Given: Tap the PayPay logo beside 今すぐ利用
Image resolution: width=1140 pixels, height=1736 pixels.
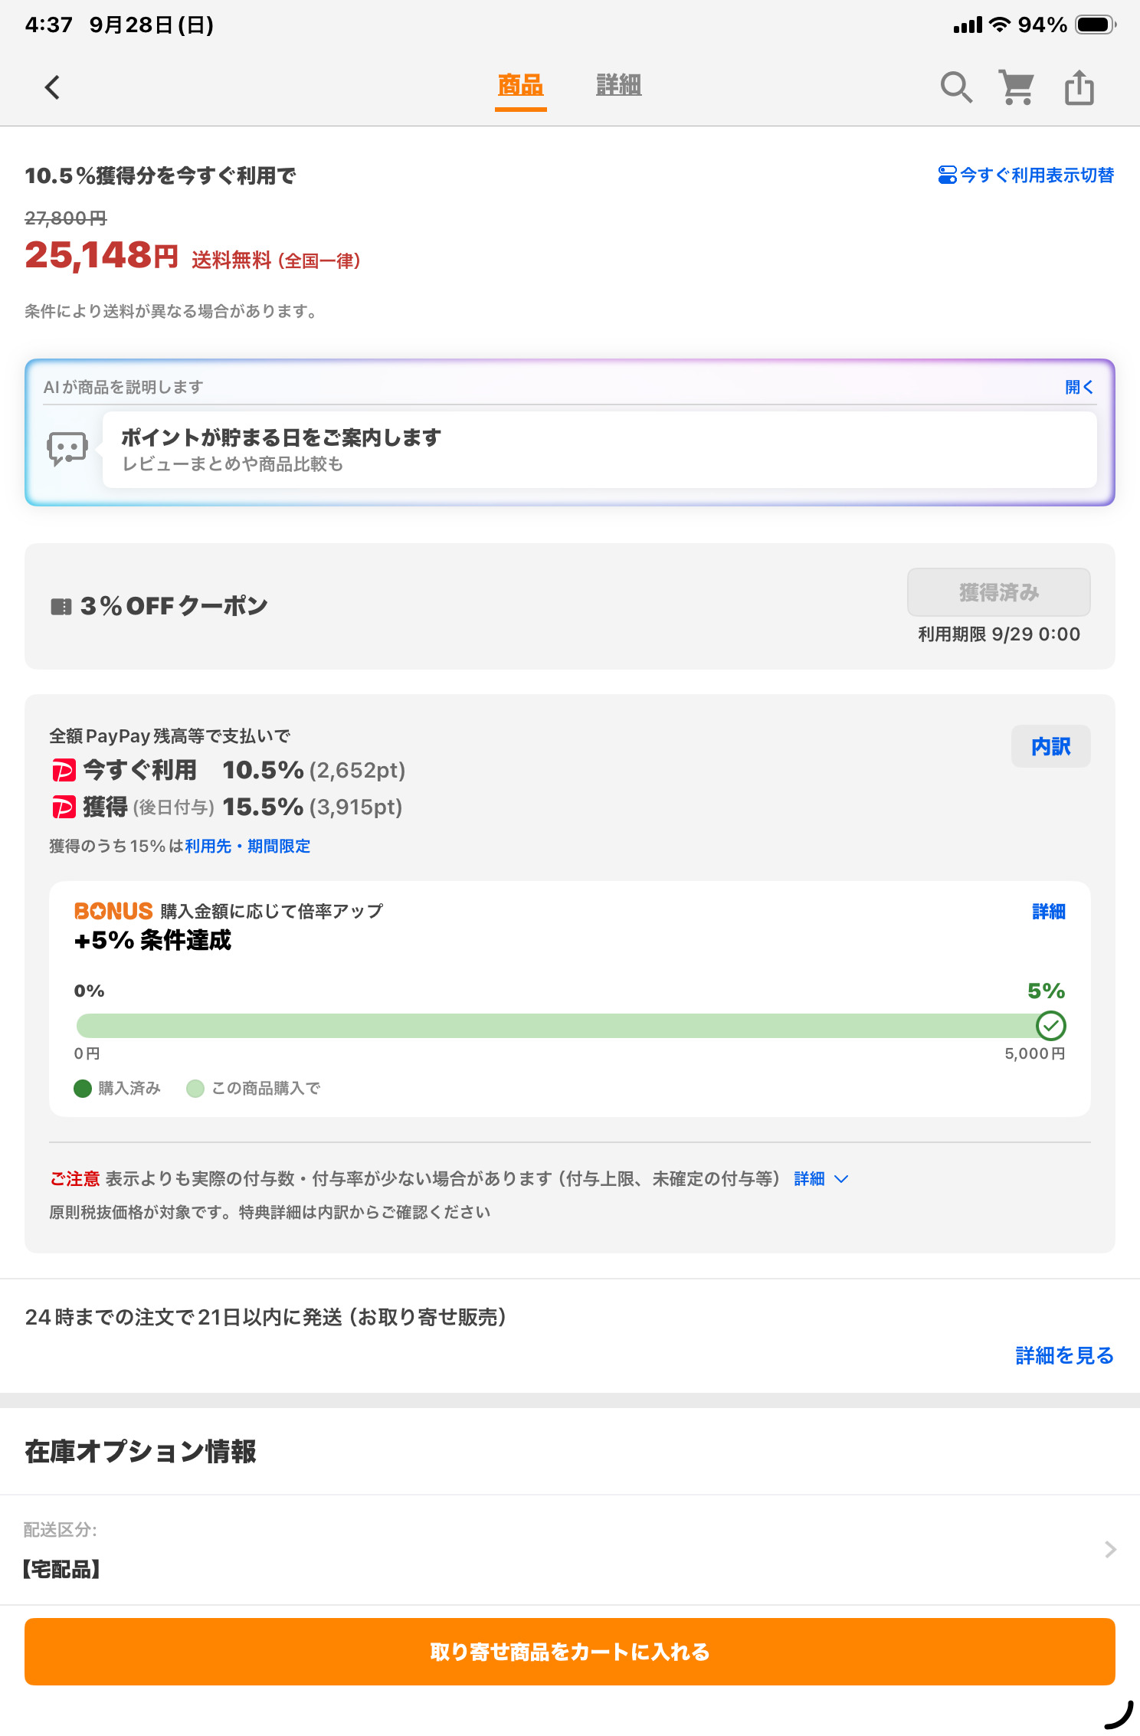Looking at the screenshot, I should (x=64, y=770).
